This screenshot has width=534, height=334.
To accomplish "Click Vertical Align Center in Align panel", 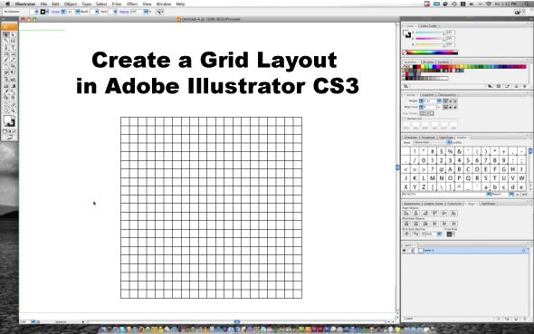I will coord(444,213).
